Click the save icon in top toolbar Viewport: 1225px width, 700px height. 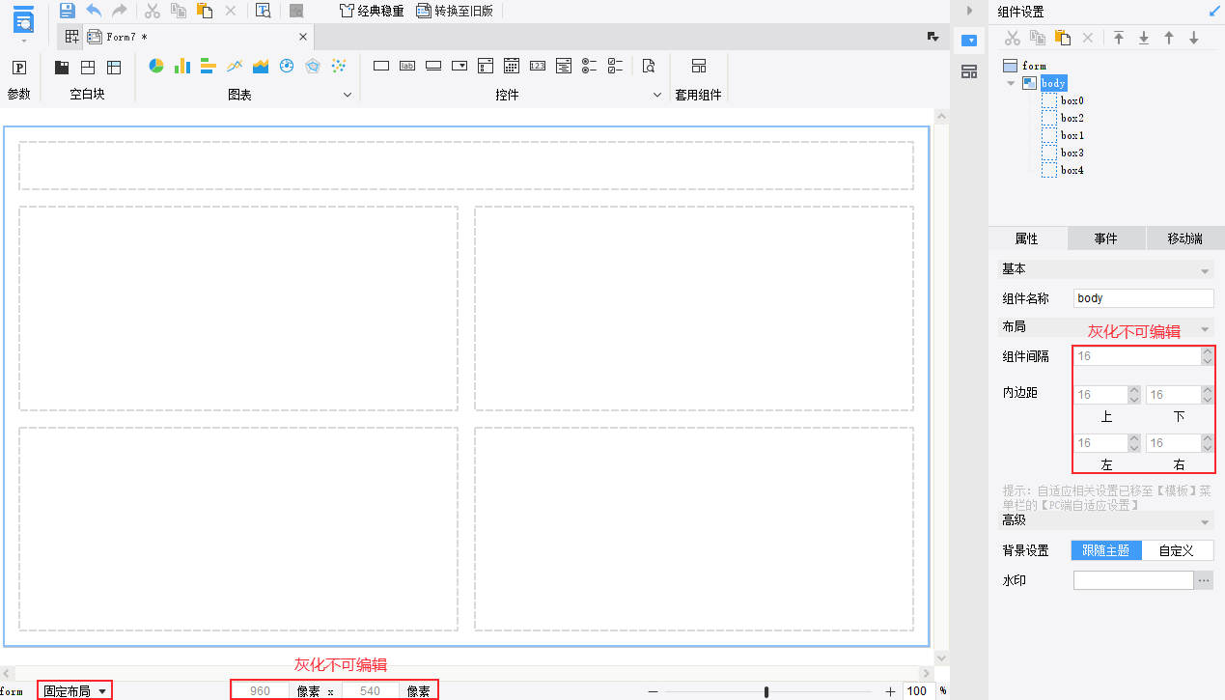[x=67, y=11]
